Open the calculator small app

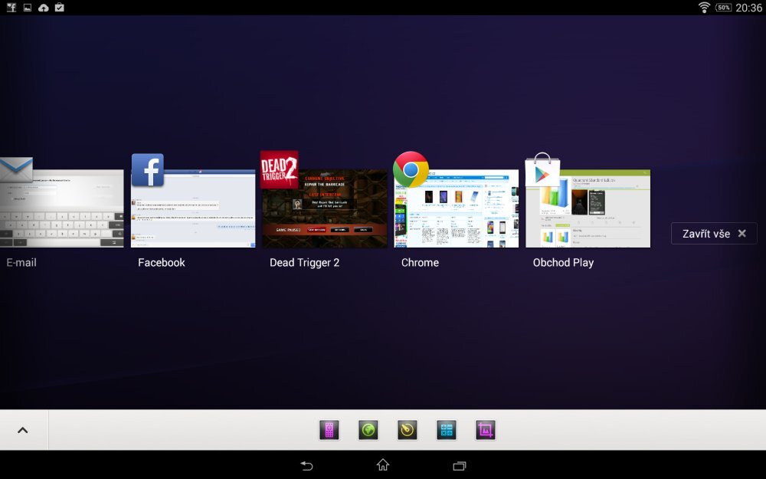pyautogui.click(x=446, y=430)
